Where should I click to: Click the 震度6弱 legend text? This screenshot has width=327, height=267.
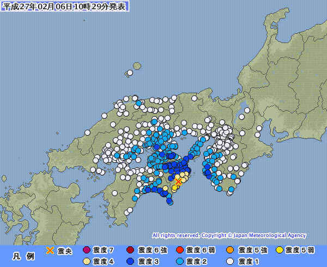tap(201, 250)
